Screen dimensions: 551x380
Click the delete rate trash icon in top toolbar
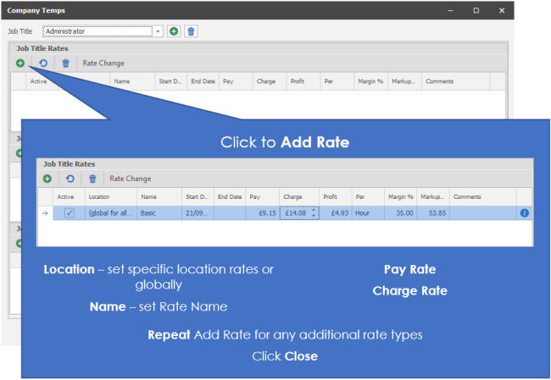point(65,63)
